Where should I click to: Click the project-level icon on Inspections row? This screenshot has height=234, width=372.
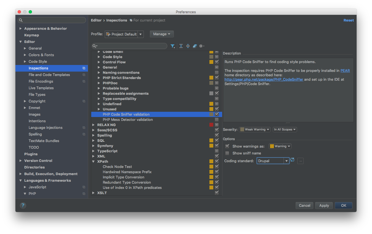point(84,68)
